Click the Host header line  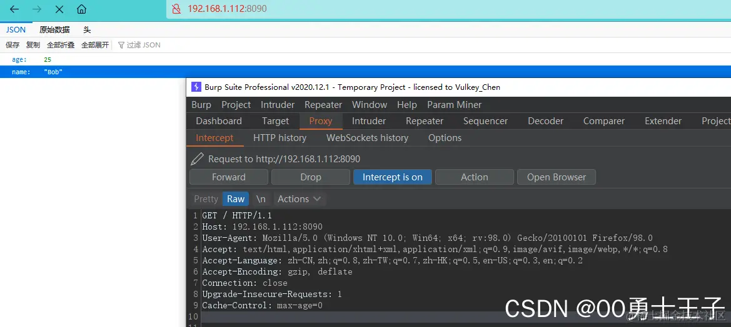tap(262, 227)
